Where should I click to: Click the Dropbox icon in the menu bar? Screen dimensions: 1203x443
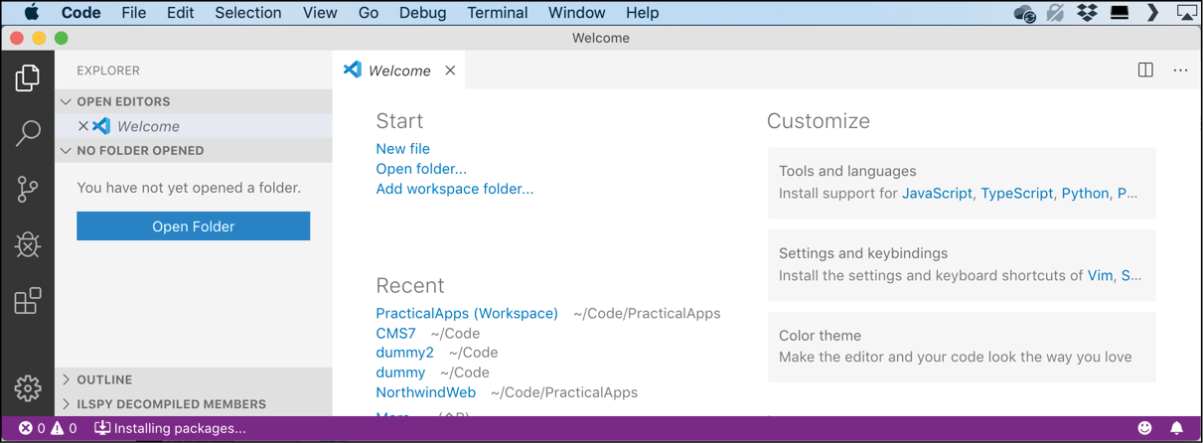1087,13
